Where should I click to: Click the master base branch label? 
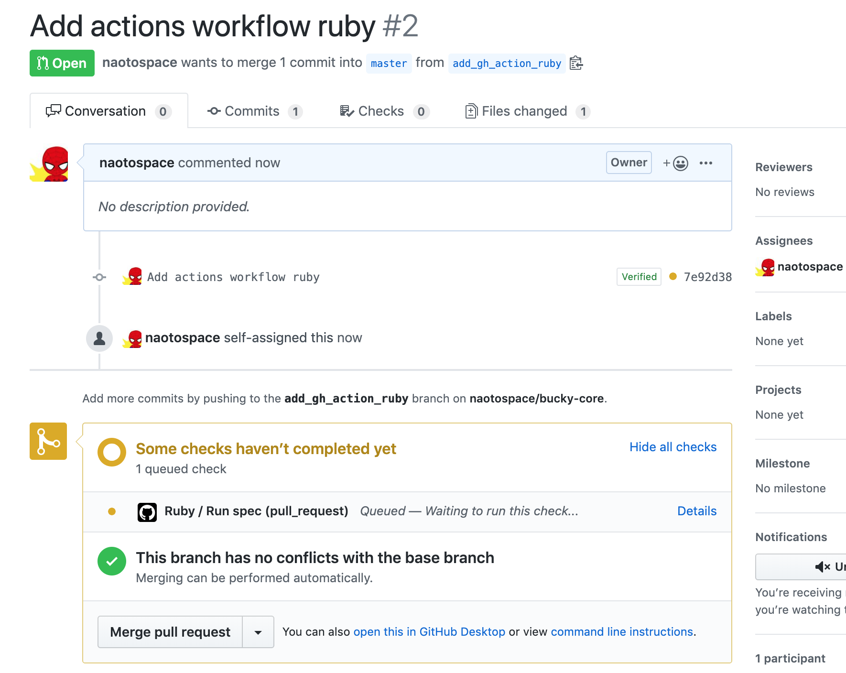coord(389,64)
